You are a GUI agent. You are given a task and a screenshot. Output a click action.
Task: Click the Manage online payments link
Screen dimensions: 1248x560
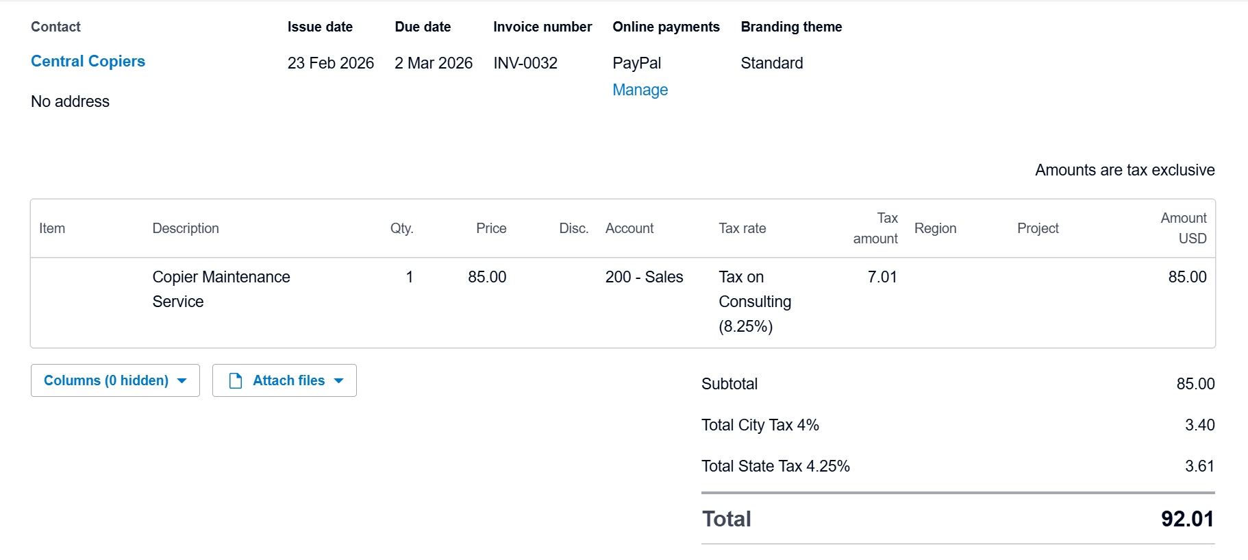640,90
